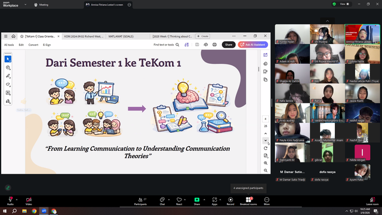
Task: Open Breakout rooms in Zoom
Action: click(248, 201)
